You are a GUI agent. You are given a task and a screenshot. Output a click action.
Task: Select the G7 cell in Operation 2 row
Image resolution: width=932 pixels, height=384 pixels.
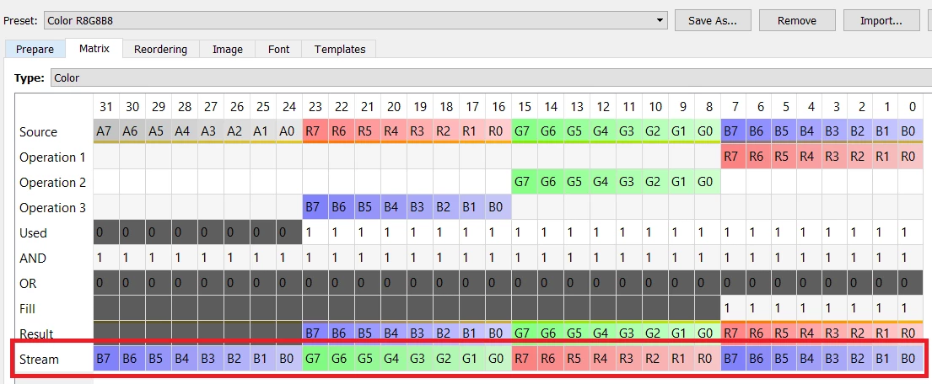525,182
